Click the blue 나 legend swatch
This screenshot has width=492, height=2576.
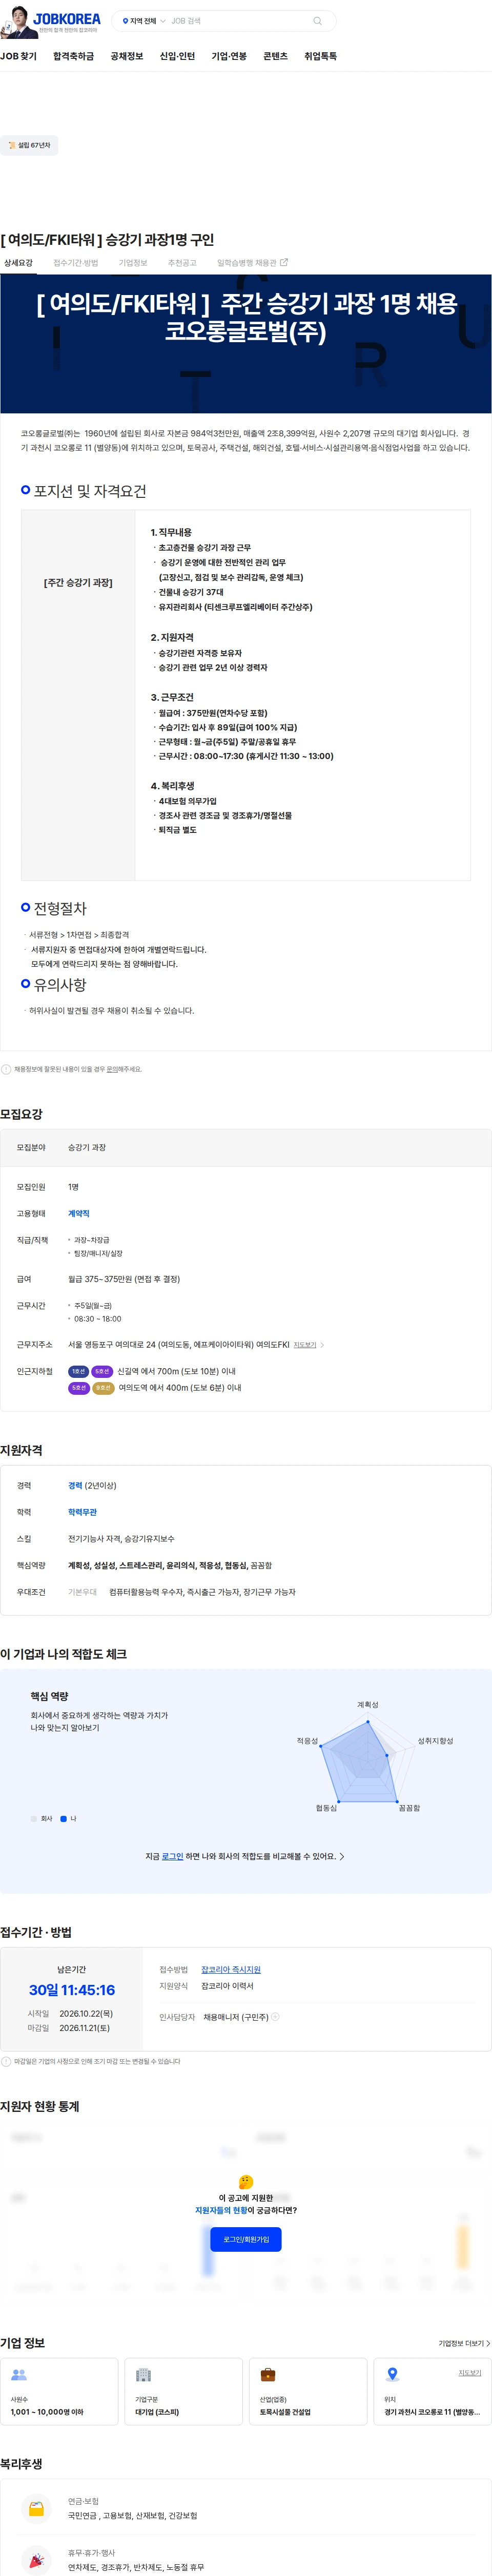coord(63,1819)
